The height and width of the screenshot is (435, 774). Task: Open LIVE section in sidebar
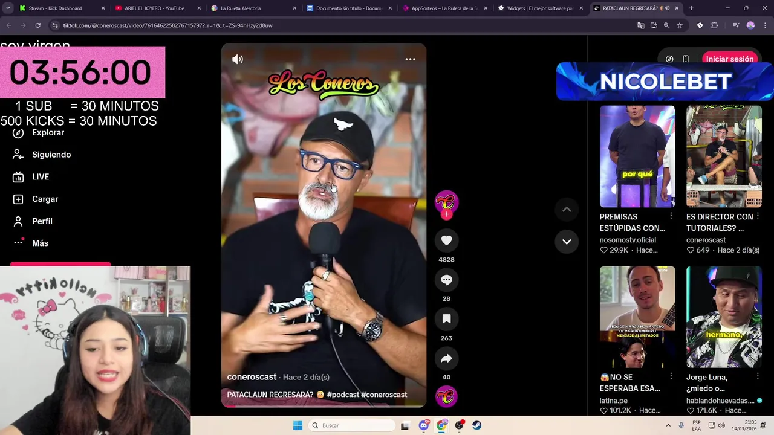click(x=31, y=177)
